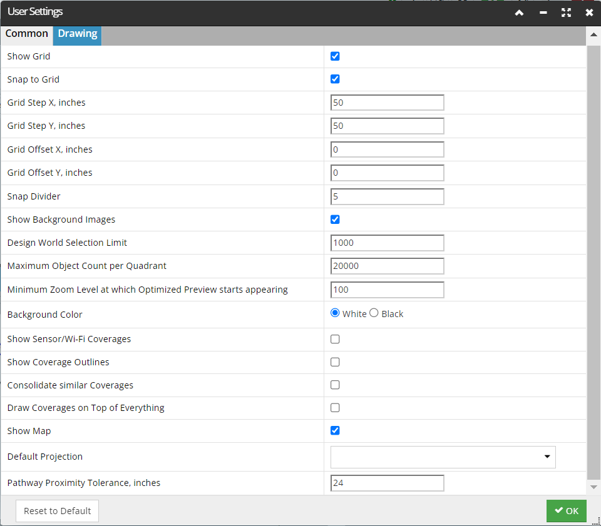Open the Default Projection dropdown
601x526 pixels.
[443, 457]
